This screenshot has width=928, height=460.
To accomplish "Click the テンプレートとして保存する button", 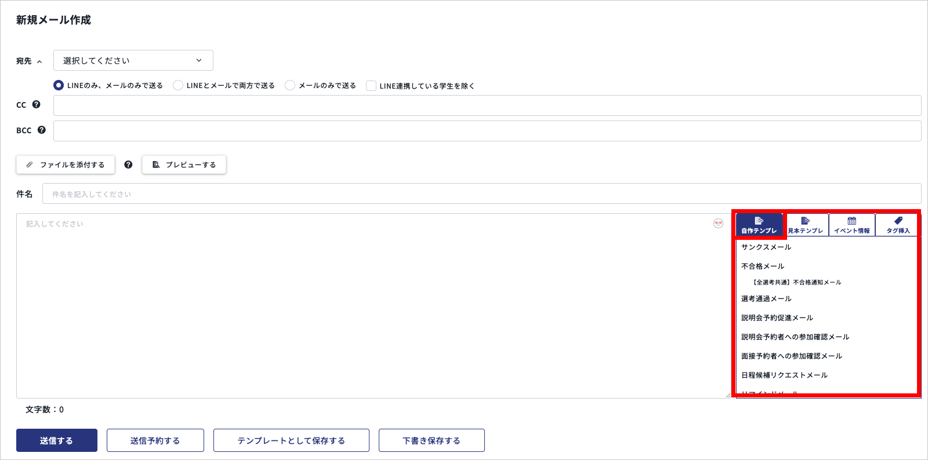I will 291,440.
